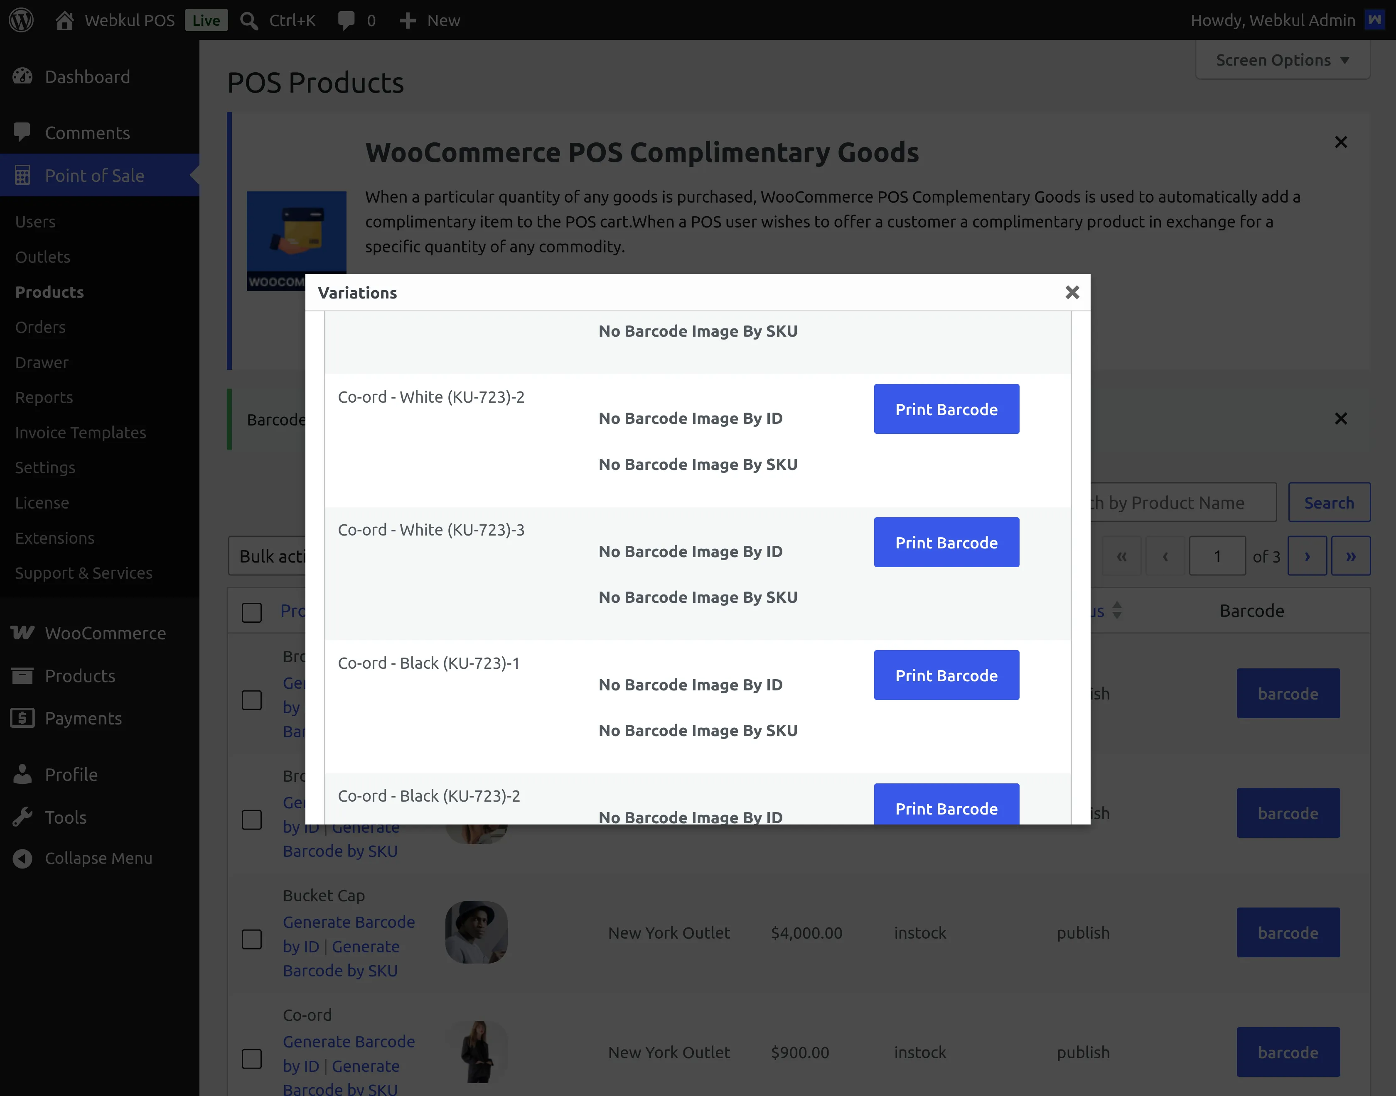Check the second product row checkbox

point(252,819)
